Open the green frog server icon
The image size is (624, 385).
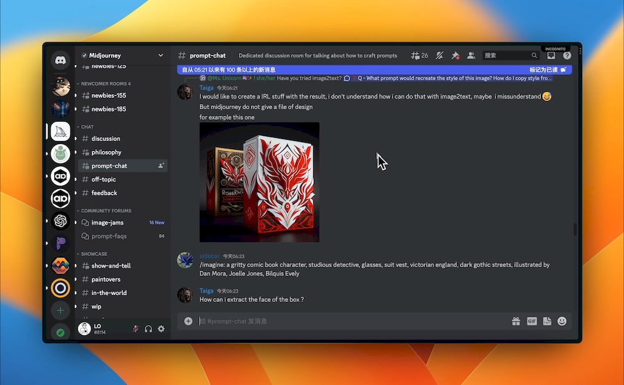(x=61, y=154)
